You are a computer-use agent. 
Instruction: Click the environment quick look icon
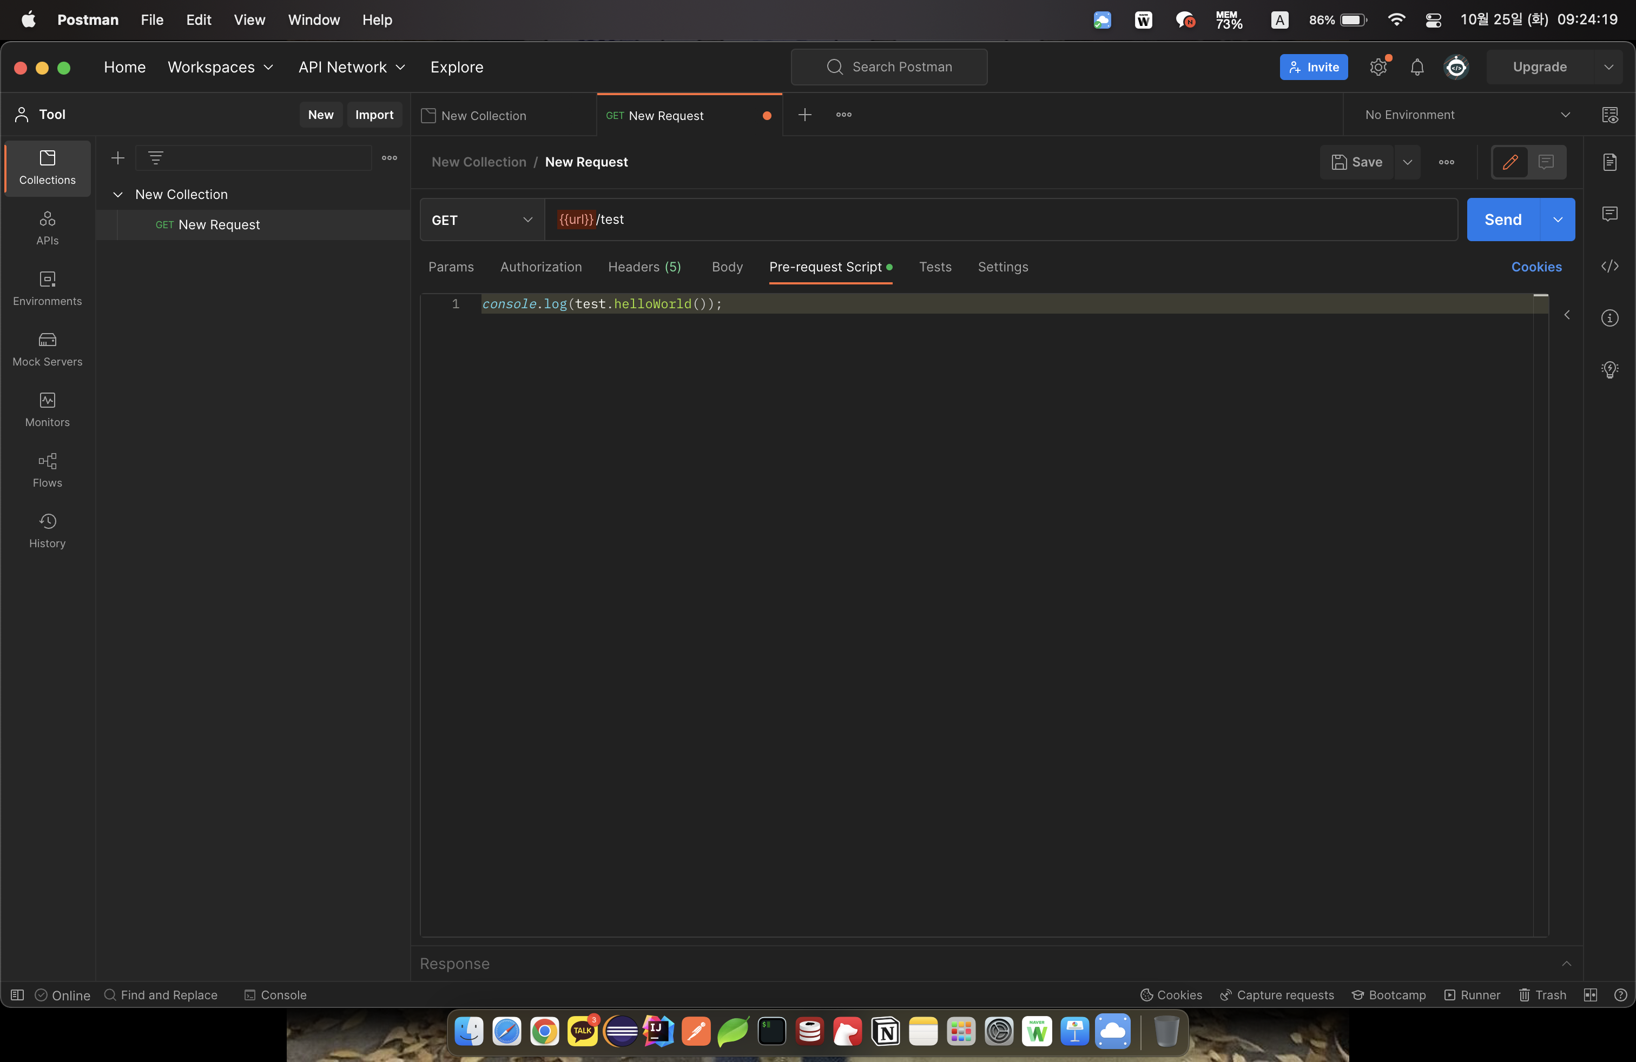(1609, 115)
